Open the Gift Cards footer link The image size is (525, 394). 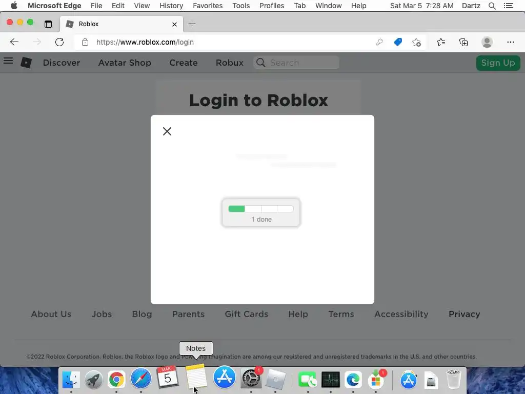tap(247, 314)
